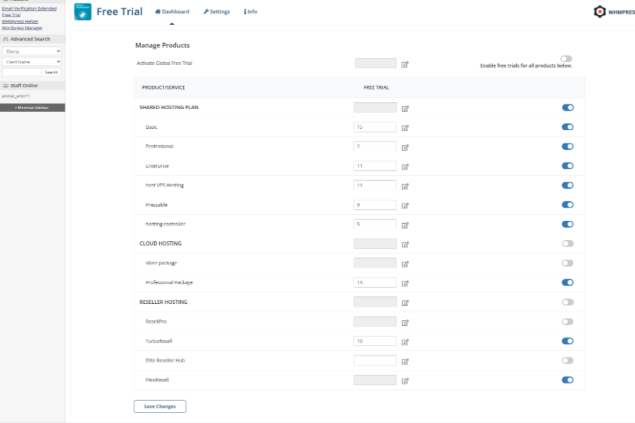Image resolution: width=635 pixels, height=423 pixels.
Task: Disable free trial toggle for Pressable
Action: coord(568,205)
